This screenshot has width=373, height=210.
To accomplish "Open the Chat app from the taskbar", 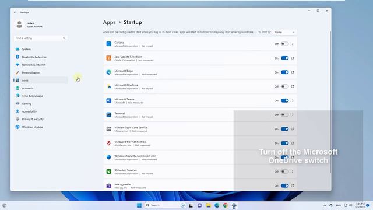I will [199, 205].
